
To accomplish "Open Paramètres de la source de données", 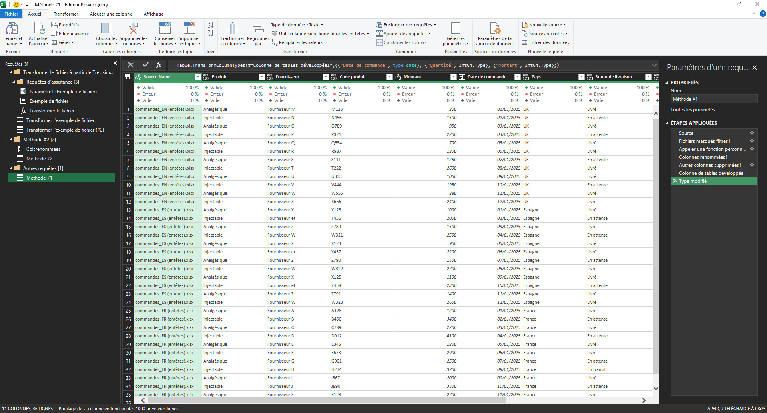I will (494, 29).
